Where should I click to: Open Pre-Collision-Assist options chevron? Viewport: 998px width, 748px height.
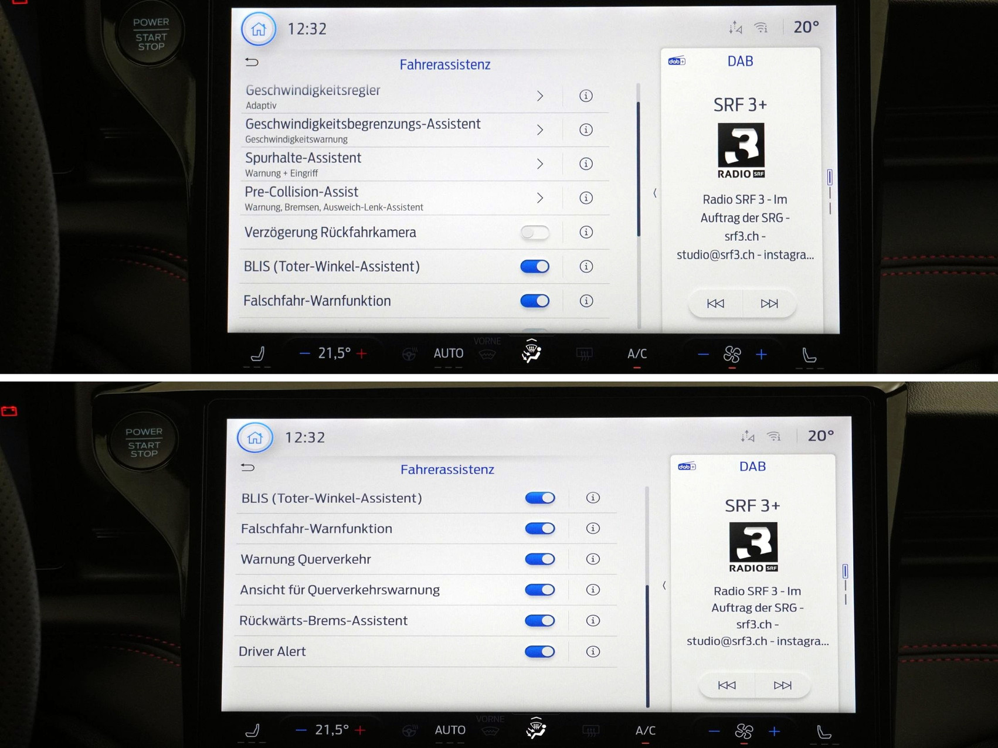coord(539,198)
